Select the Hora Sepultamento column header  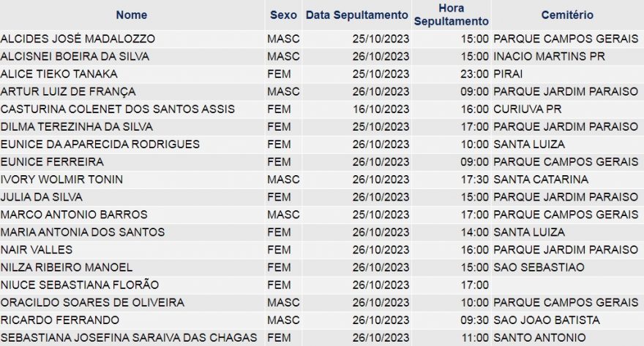point(451,15)
